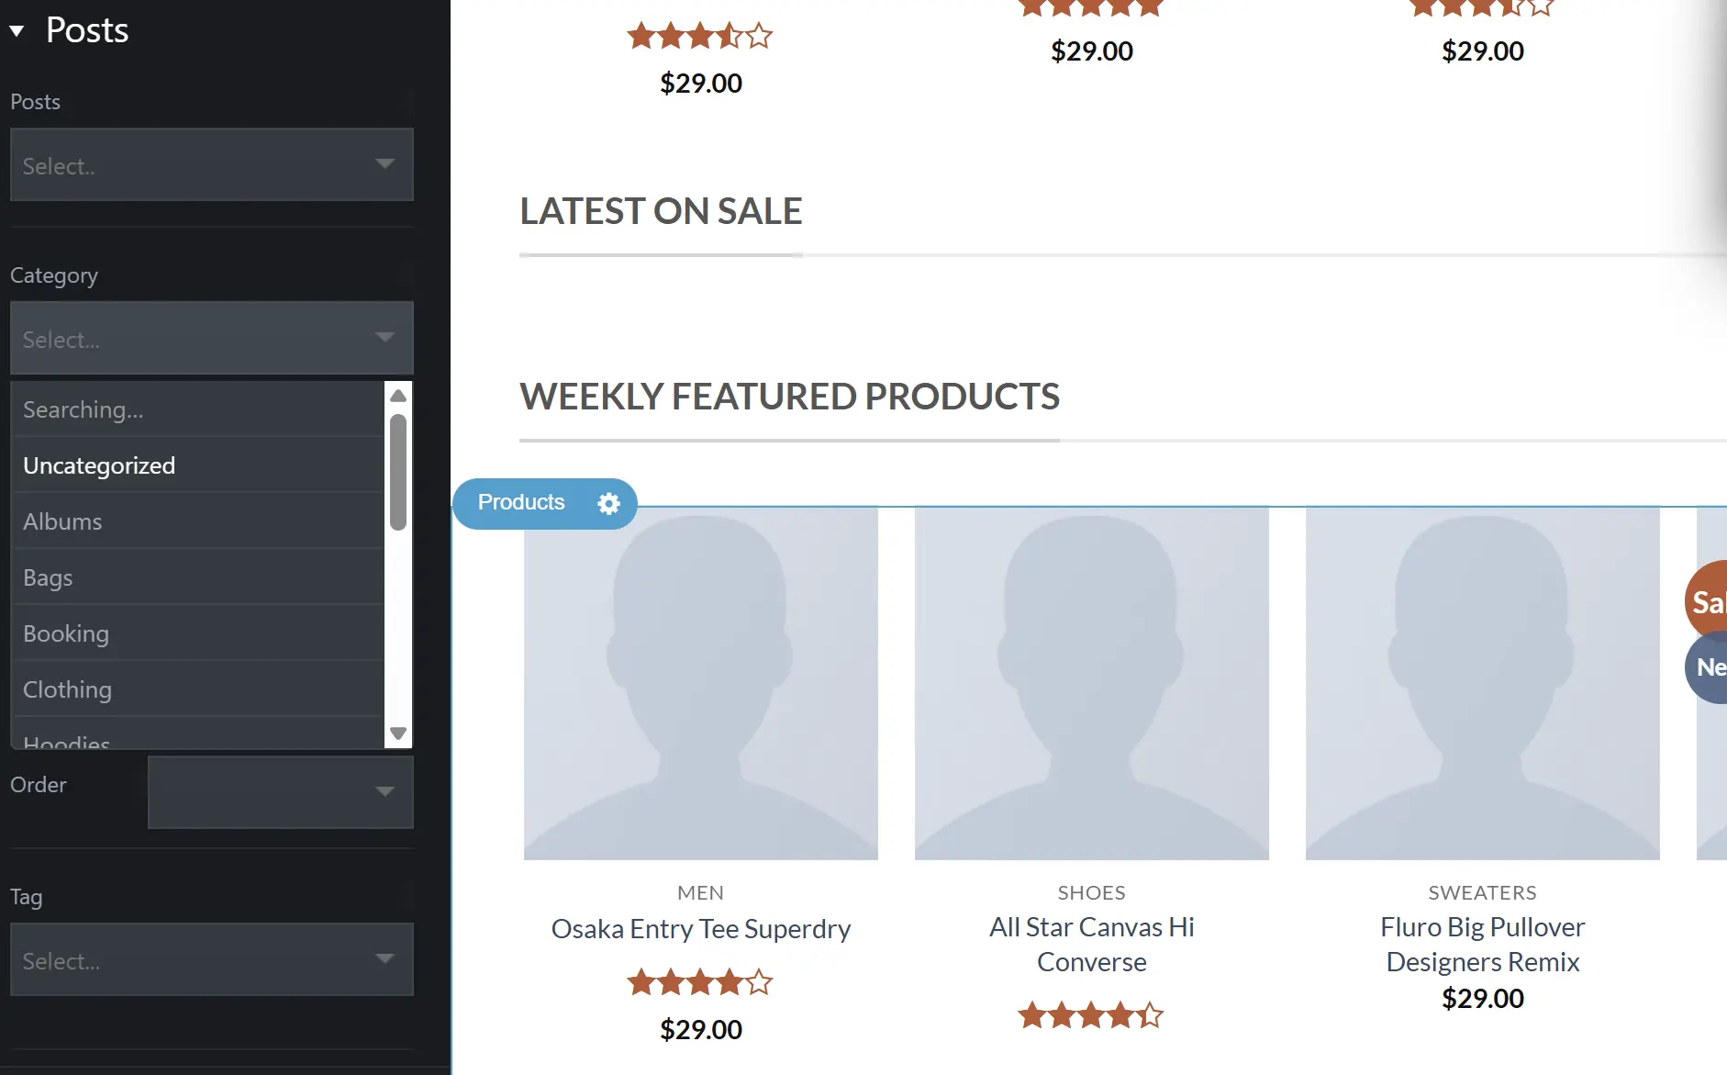
Task: Open Fluro Big Pullover Designers Remix link
Action: tap(1483, 945)
